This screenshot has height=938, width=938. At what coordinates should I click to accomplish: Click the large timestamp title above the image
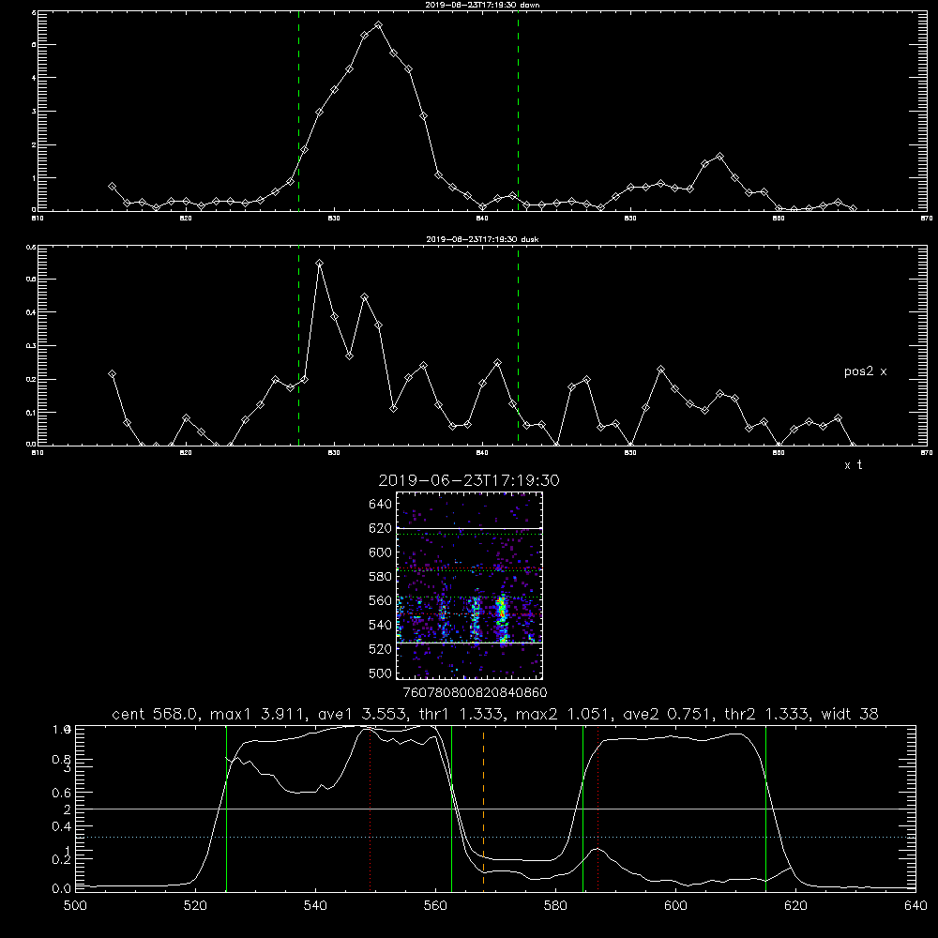tap(469, 480)
